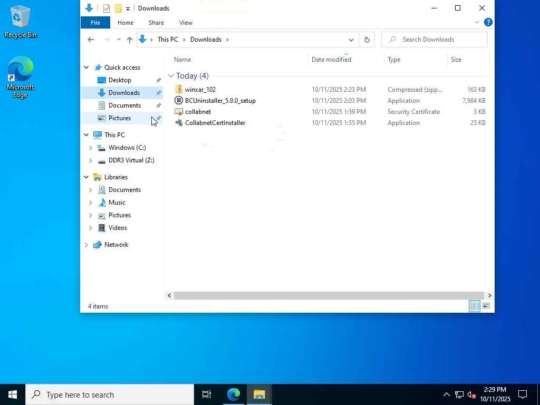Open the File menu tab
This screenshot has width=540, height=405.
point(95,23)
